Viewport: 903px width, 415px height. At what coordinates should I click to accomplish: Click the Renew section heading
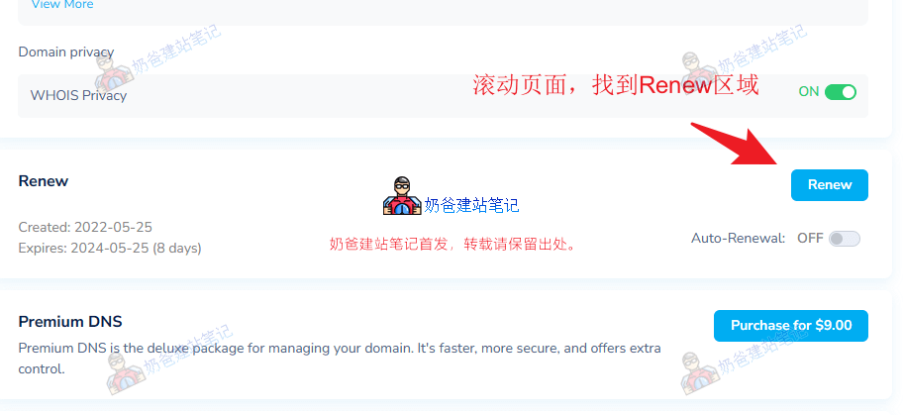[44, 181]
